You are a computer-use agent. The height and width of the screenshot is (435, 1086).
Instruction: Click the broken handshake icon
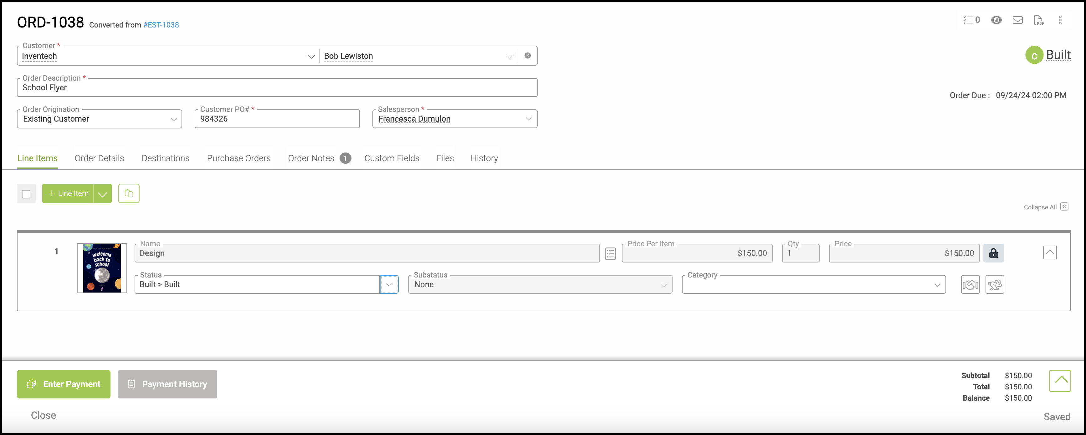coord(995,285)
